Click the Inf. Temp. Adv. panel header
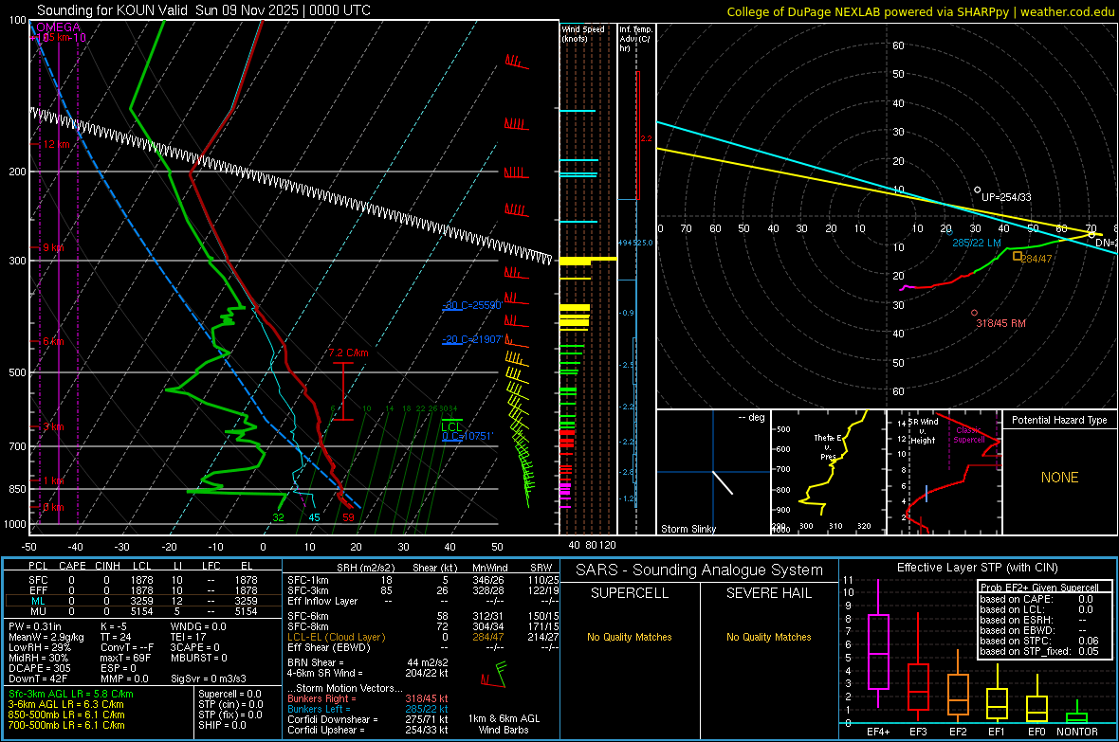Viewport: 1119px width, 742px height. (x=634, y=39)
